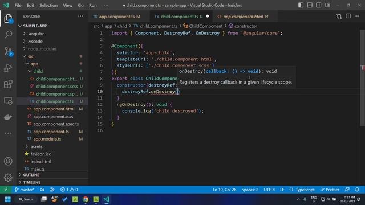Click the Prettier status item
This screenshot has height=205, width=365.
[x=330, y=190]
